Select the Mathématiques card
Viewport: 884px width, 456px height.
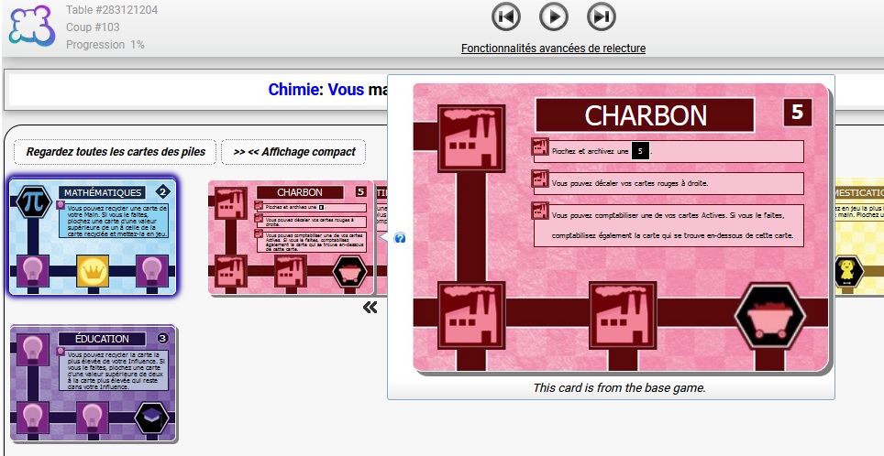(93, 236)
